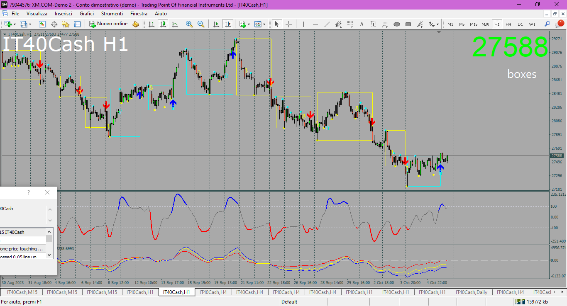Screen dimensions: 567x306
Task: Switch to the IT40Cash,Daily chart tab
Action: coord(471,292)
